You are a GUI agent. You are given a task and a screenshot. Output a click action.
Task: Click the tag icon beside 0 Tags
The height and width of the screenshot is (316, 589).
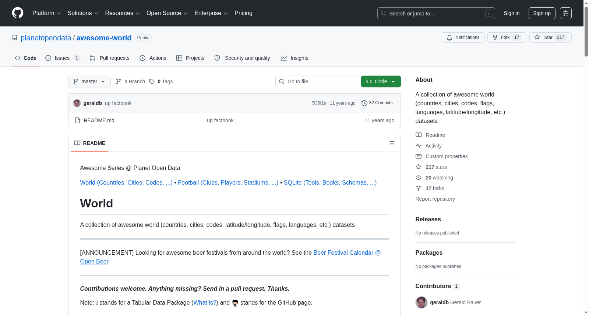tap(152, 81)
